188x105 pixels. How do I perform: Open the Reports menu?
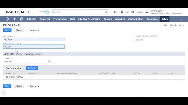(108, 19)
